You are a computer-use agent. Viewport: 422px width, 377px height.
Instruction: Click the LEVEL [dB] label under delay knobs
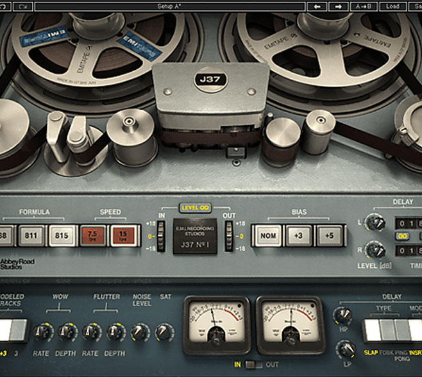tap(375, 266)
